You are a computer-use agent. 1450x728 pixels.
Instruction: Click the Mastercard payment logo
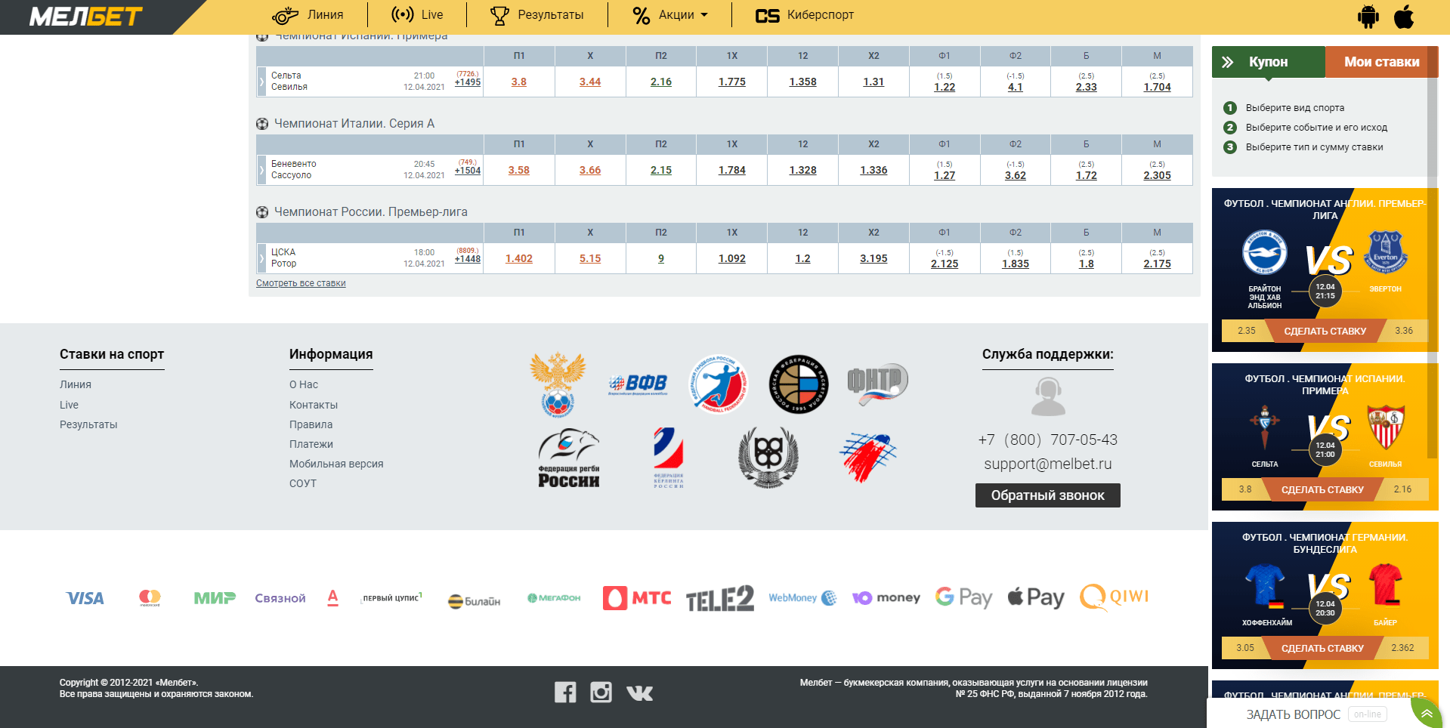(x=150, y=598)
